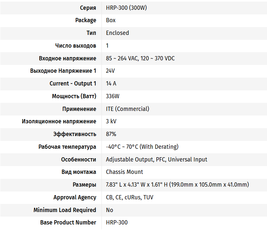Select the operating temperature range text

tap(142, 147)
